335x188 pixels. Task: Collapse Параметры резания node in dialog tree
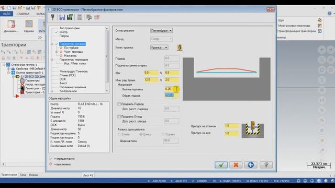pyautogui.click(x=52, y=44)
